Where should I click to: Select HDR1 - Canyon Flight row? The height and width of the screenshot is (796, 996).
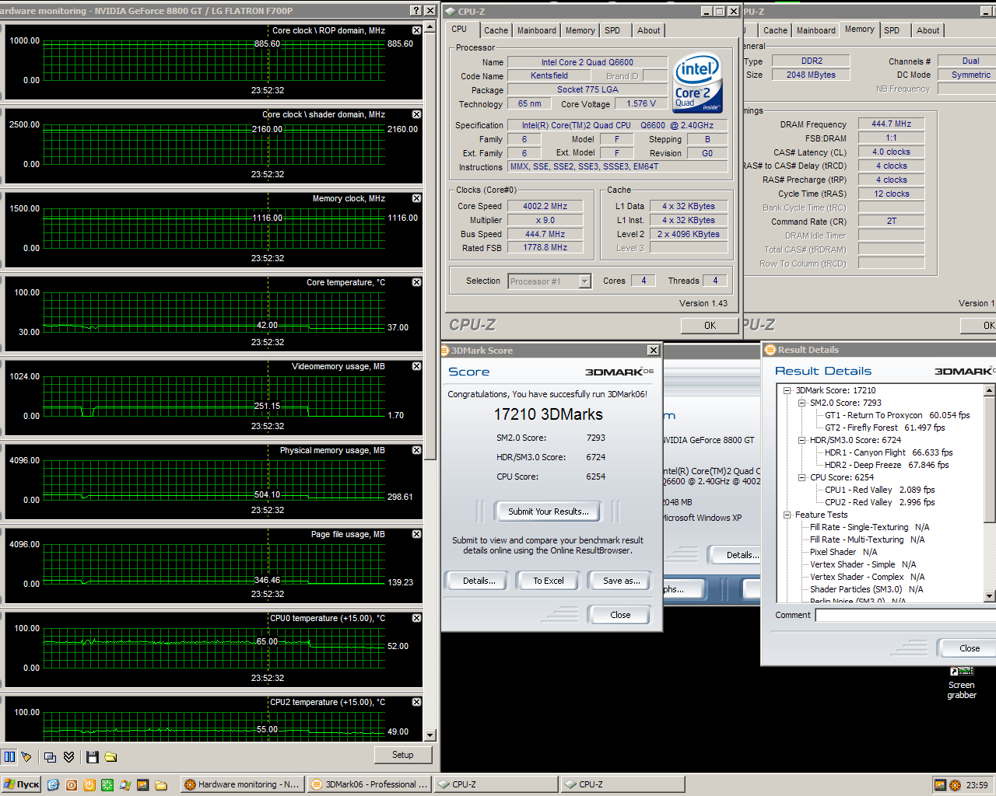(889, 452)
